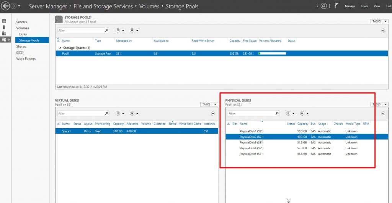The width and height of the screenshot is (392, 203).
Task: Open the Help menu
Action: coord(389,6)
